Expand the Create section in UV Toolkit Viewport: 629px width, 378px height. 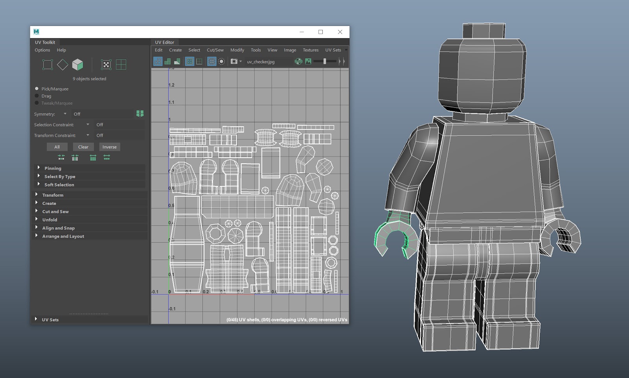[x=90, y=203]
